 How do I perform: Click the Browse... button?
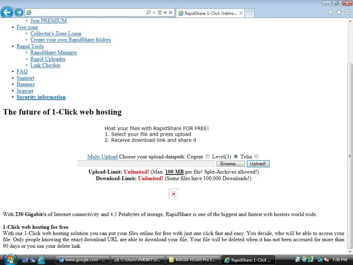pos(230,164)
